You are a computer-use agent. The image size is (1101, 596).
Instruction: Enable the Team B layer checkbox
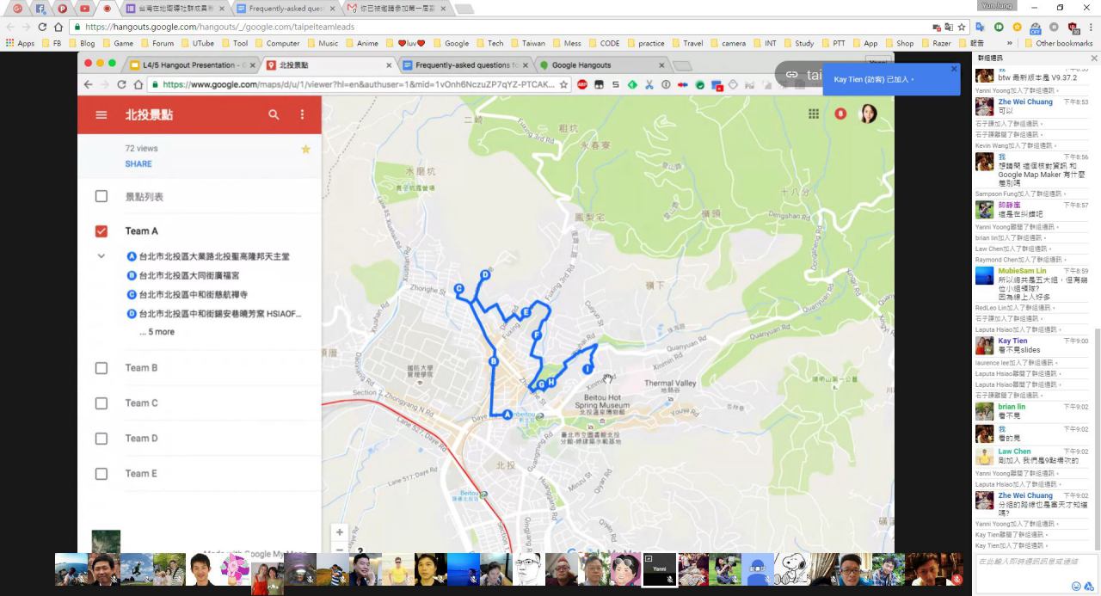[x=101, y=368]
